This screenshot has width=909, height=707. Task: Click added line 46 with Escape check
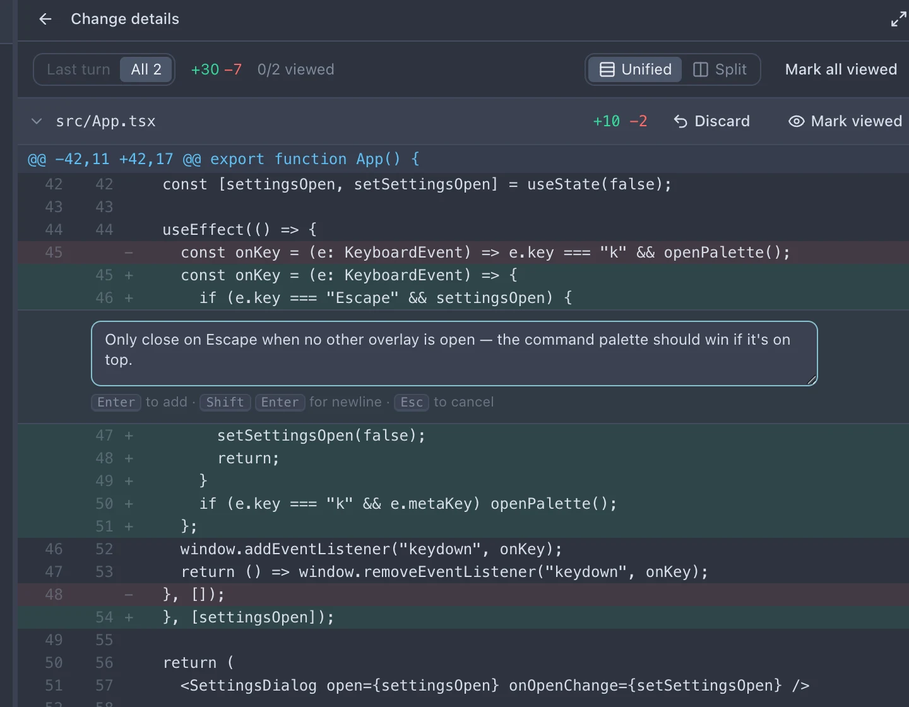click(x=463, y=298)
